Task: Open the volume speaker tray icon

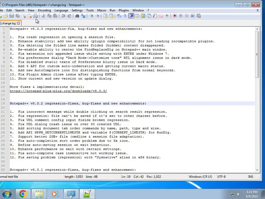Action: coord(239,194)
